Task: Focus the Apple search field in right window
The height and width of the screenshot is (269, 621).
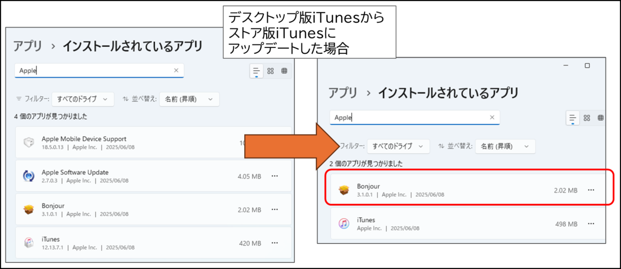Action: (415, 117)
